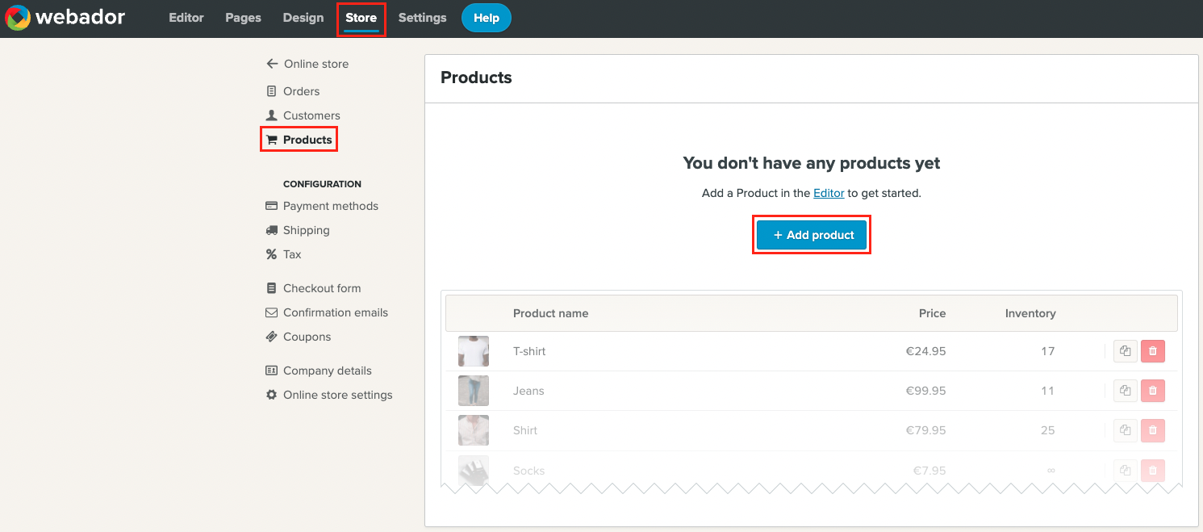Image resolution: width=1203 pixels, height=532 pixels.
Task: Open the Jeans product thumbnail
Action: 474,391
